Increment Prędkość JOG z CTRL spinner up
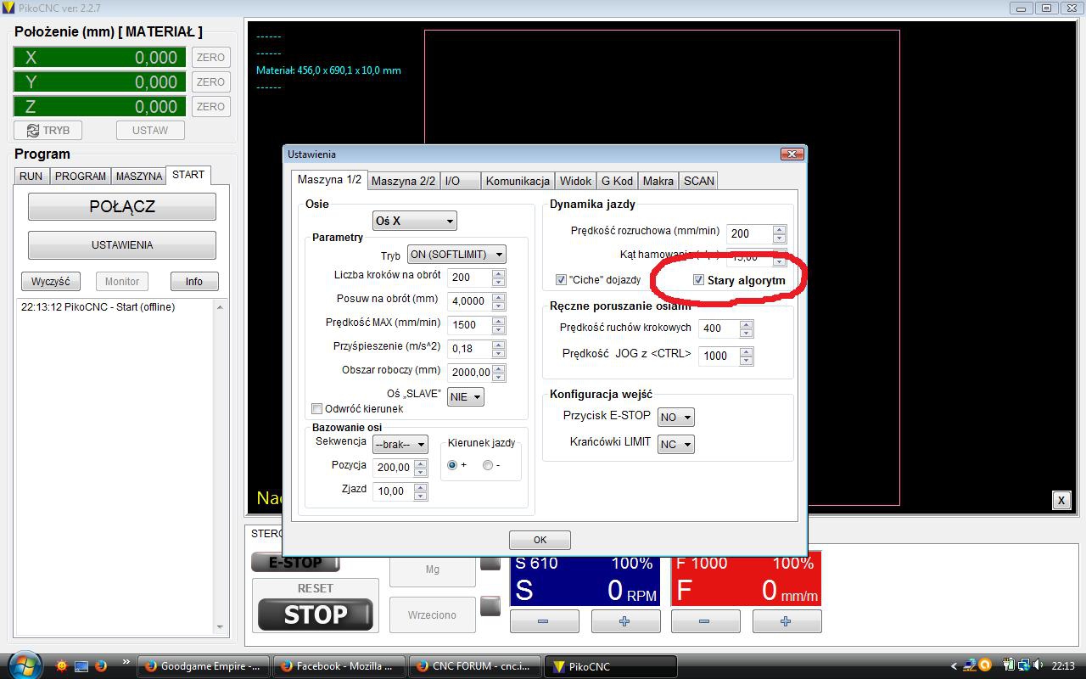This screenshot has width=1086, height=679. (x=747, y=351)
